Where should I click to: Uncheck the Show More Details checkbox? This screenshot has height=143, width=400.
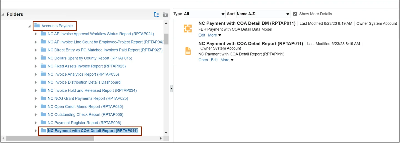pos(295,14)
